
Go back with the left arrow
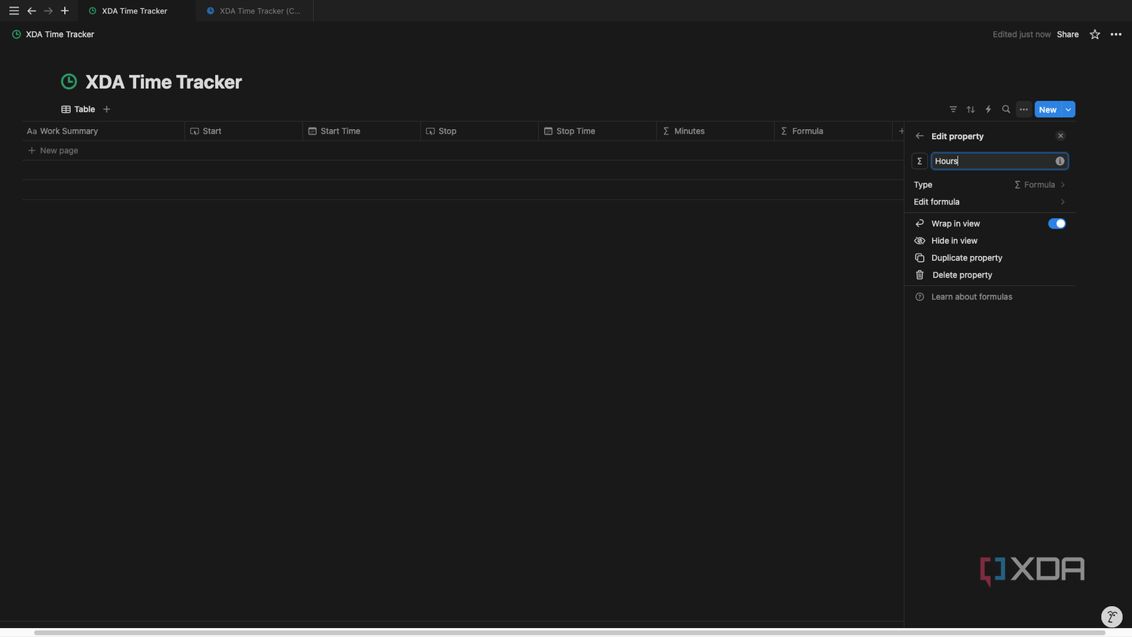pos(32,11)
